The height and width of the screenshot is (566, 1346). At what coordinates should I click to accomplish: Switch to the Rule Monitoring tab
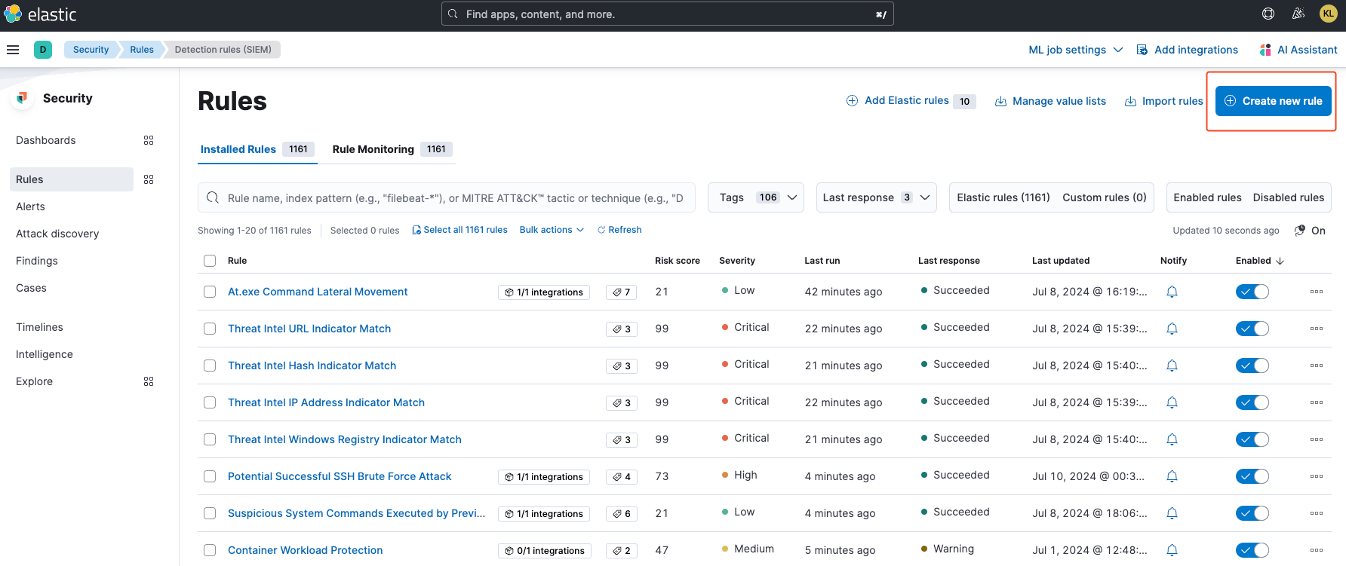[392, 149]
